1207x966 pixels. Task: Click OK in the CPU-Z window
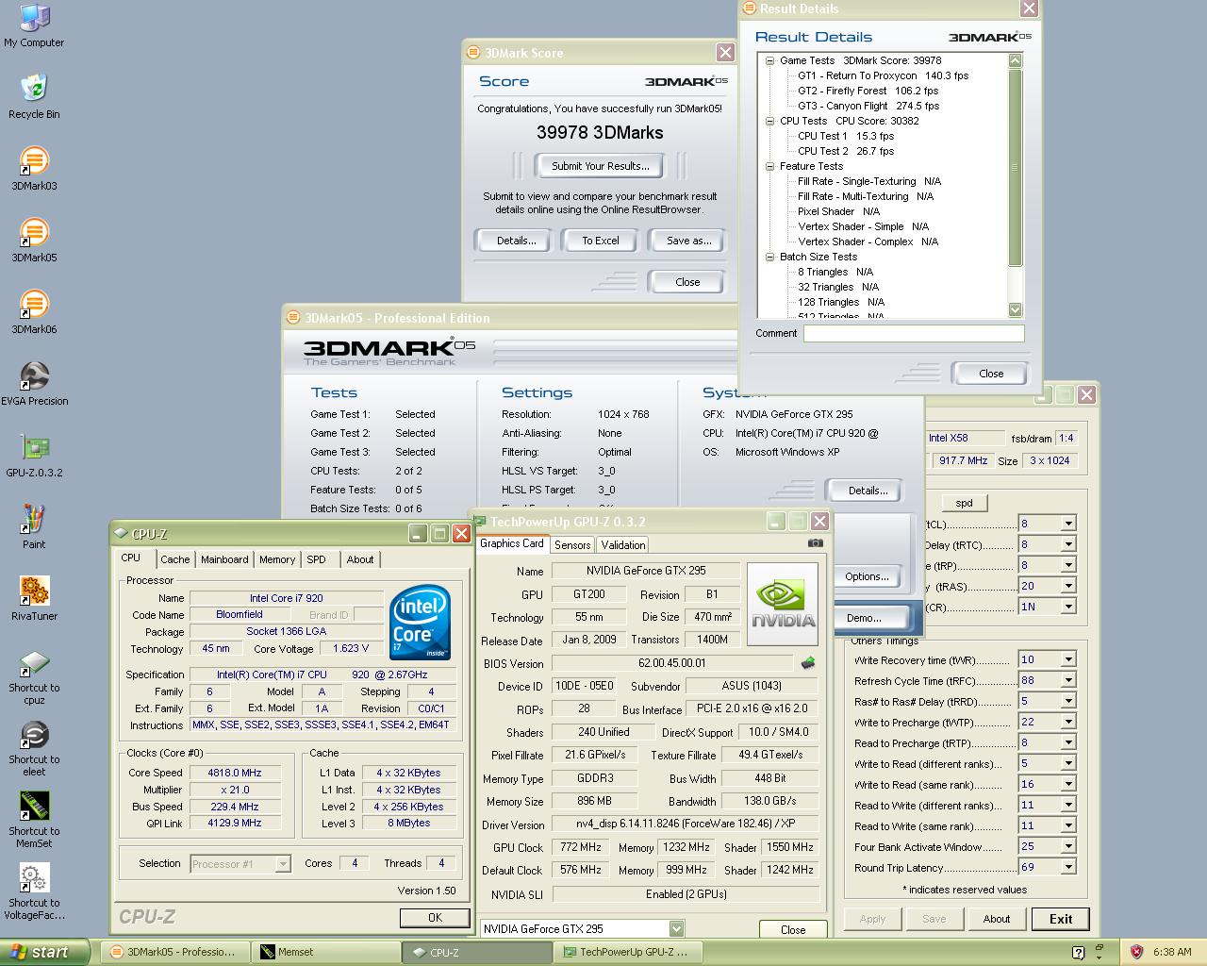[x=435, y=918]
